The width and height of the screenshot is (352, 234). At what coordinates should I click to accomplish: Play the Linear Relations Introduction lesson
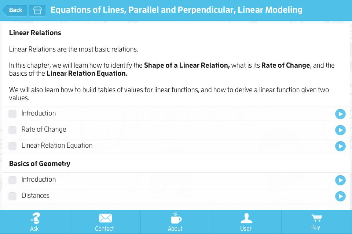click(x=340, y=114)
